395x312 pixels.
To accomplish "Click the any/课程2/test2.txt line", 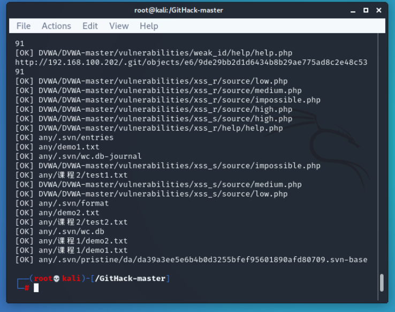I will tap(71, 222).
